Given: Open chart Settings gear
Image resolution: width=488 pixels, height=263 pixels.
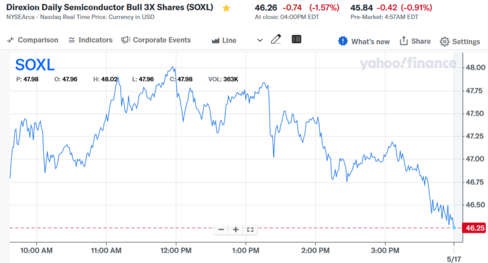Looking at the screenshot, I should click(x=460, y=41).
